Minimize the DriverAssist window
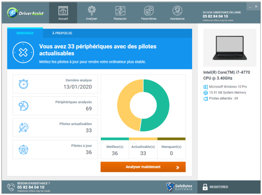 click(250, 7)
